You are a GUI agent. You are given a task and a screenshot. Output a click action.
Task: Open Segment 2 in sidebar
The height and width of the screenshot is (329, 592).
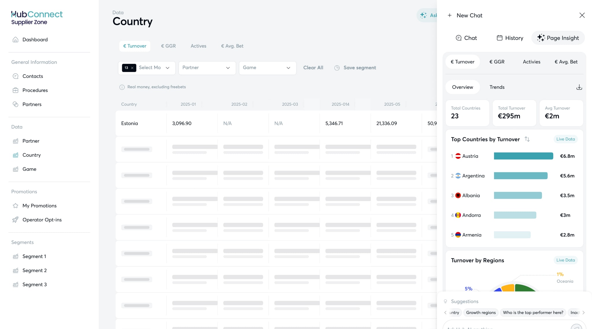[34, 270]
